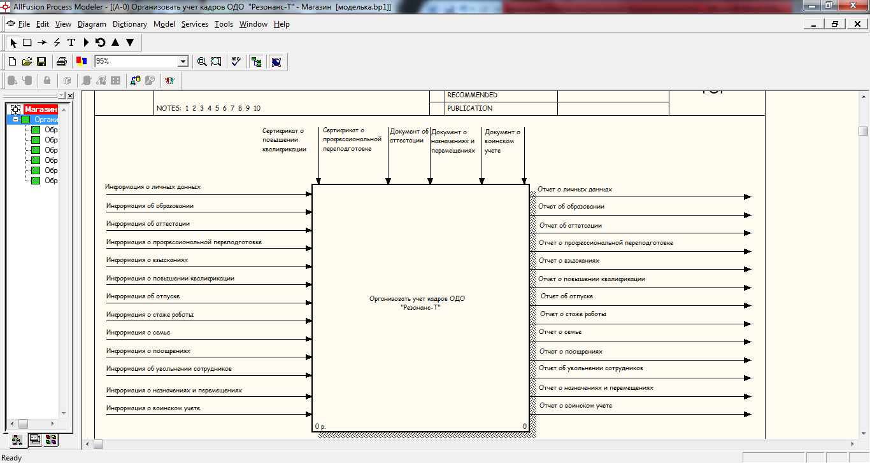Click the diagram scroll-up arrow
870x463 pixels.
[x=864, y=95]
